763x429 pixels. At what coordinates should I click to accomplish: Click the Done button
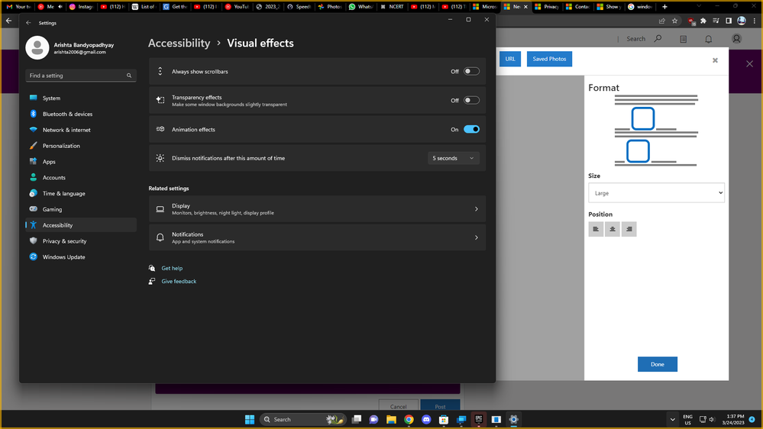click(658, 364)
